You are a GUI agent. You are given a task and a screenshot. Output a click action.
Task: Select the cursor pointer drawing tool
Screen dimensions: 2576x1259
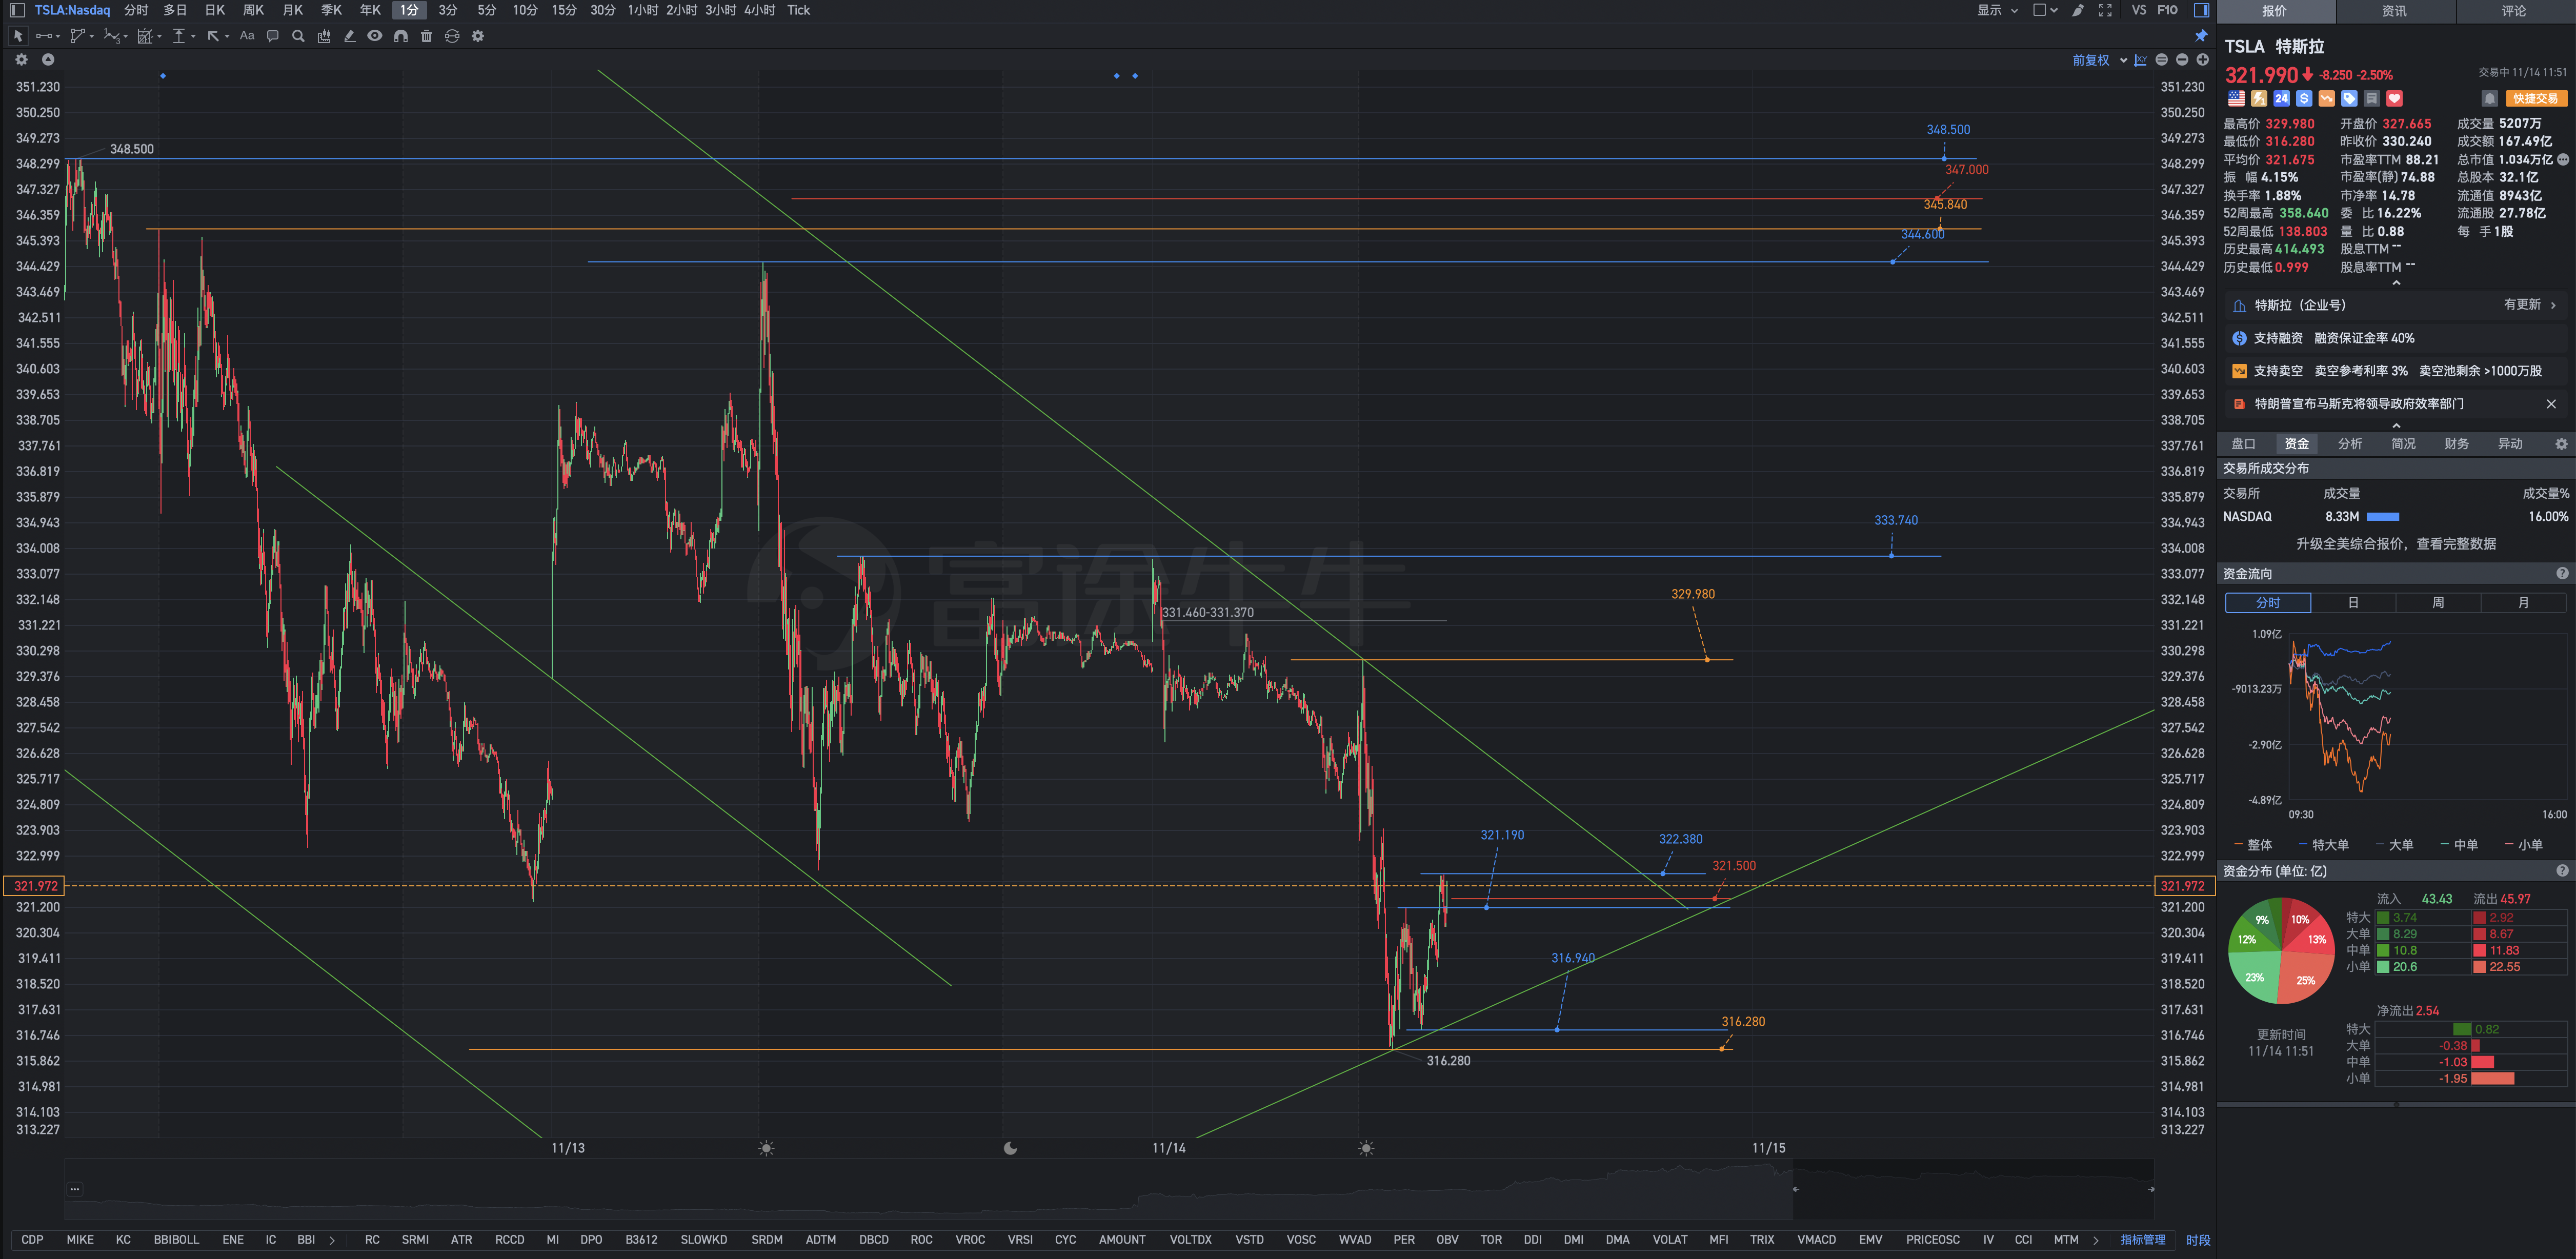click(18, 36)
